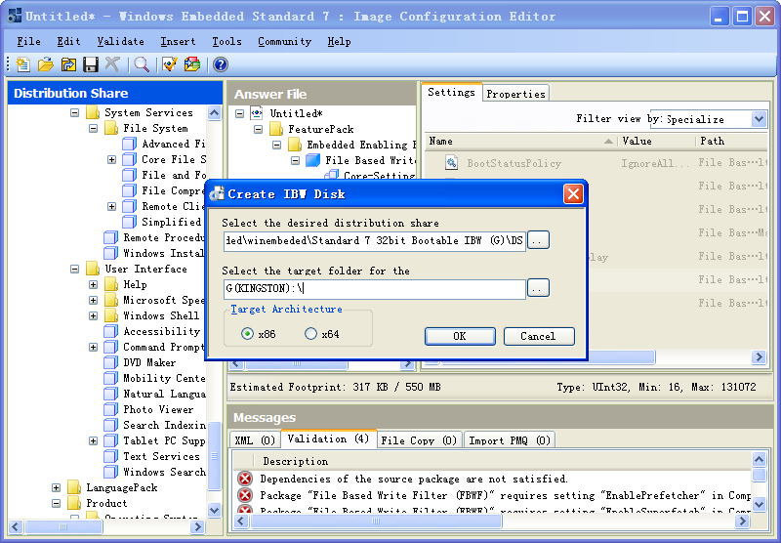Click the Select Distribution Share toolbar icon
The width and height of the screenshot is (781, 543).
pyautogui.click(x=68, y=64)
